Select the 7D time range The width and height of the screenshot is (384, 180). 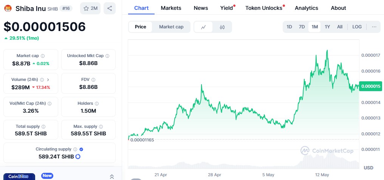pos(302,27)
